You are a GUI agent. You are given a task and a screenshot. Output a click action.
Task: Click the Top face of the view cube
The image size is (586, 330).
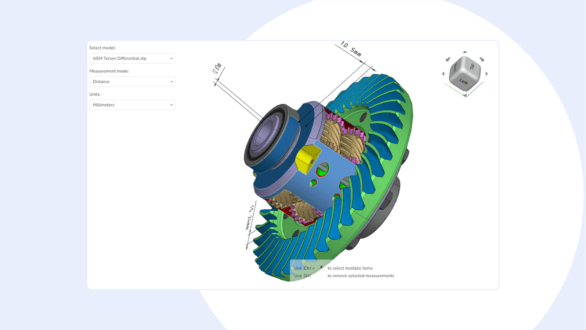click(x=472, y=66)
